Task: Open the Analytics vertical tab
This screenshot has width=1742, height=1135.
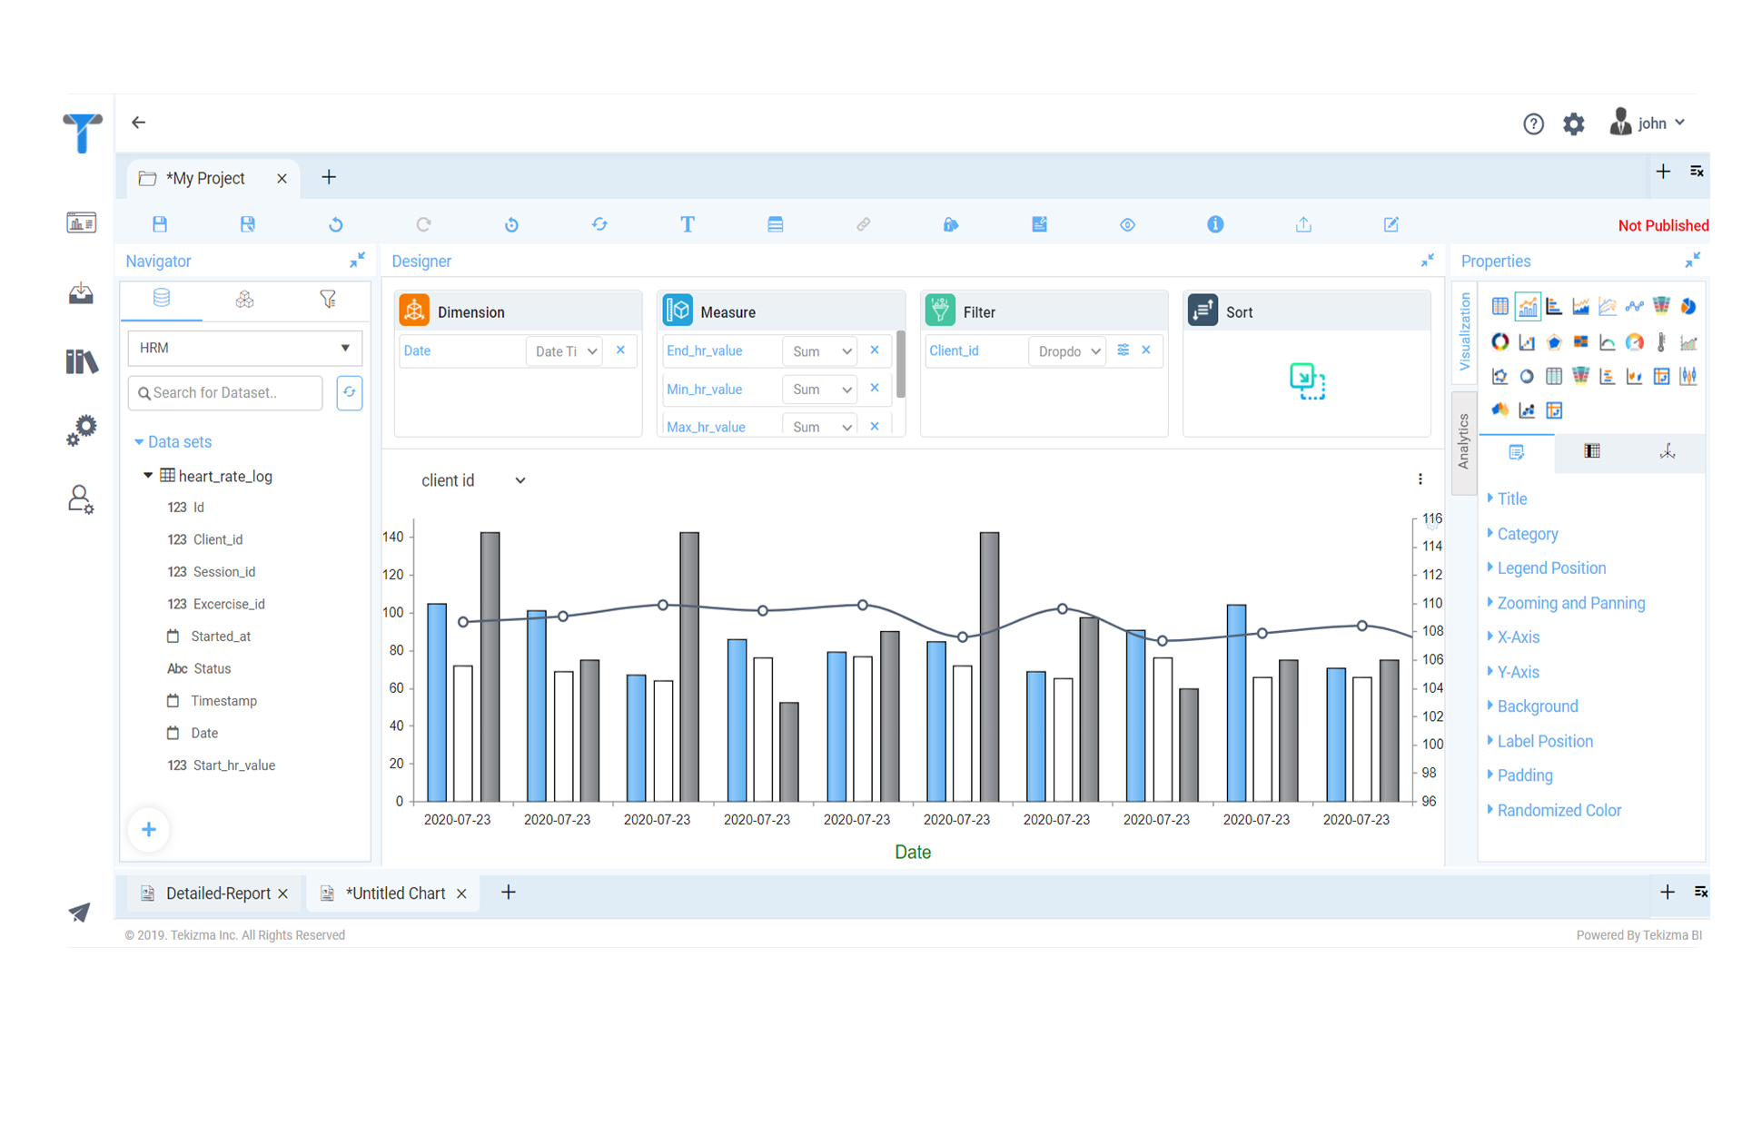Action: click(x=1463, y=442)
